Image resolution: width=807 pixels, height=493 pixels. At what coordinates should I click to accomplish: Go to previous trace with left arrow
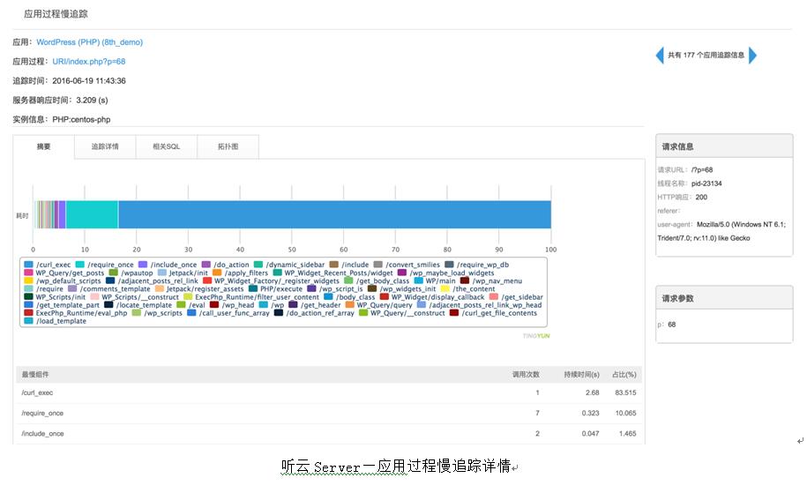click(660, 55)
